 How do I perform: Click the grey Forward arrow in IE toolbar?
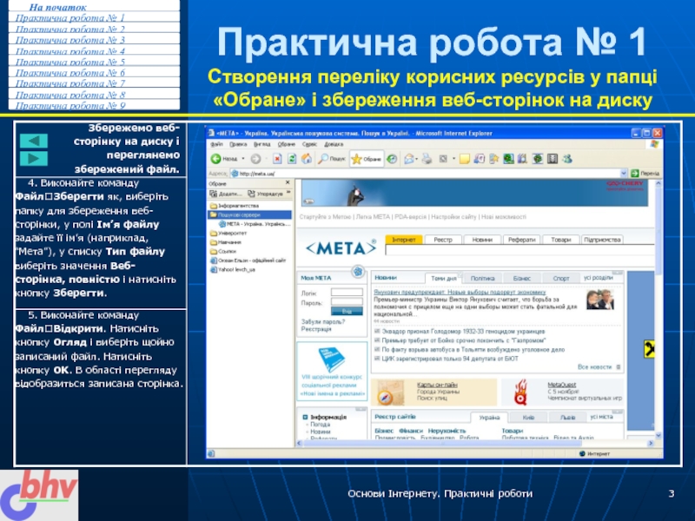[255, 159]
